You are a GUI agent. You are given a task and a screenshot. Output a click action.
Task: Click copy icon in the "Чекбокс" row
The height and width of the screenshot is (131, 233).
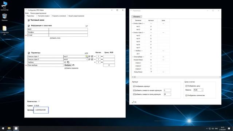click(68, 62)
